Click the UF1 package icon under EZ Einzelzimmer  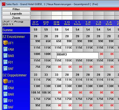tap(5, 43)
